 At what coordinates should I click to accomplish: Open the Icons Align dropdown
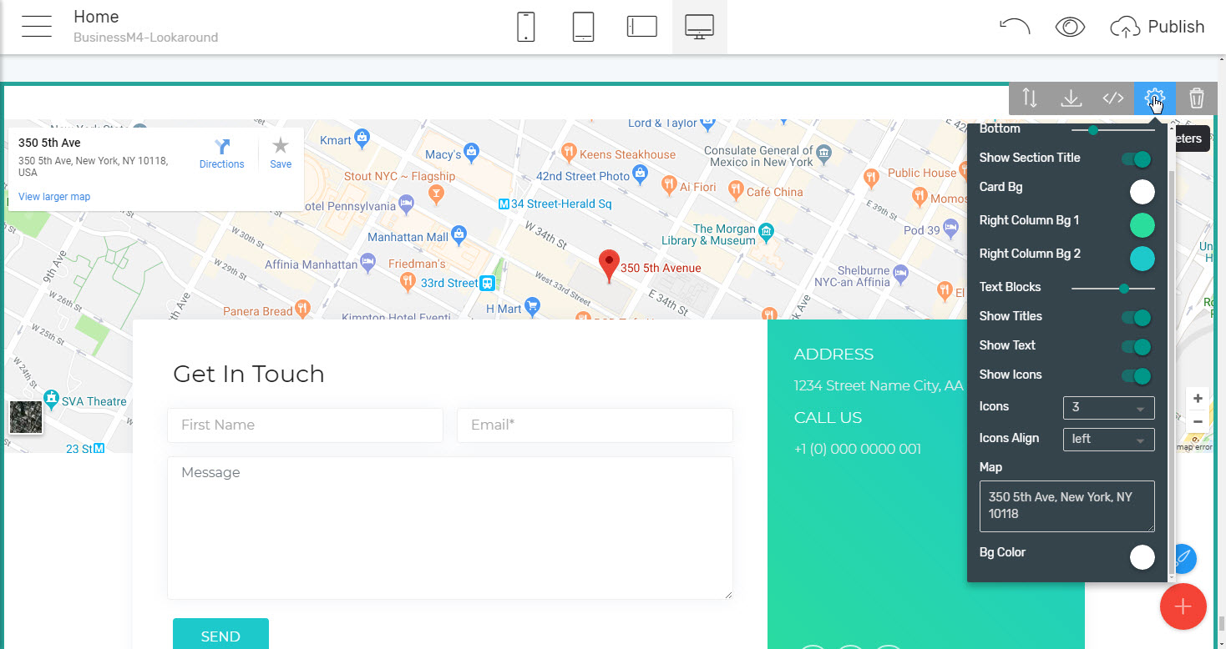[1108, 439]
